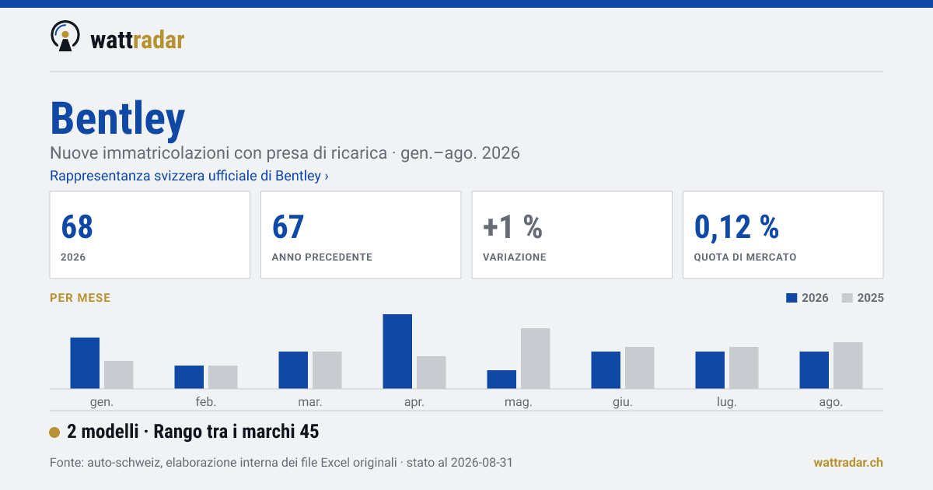
Task: Click the blue May 2026 bar
Action: pyautogui.click(x=501, y=380)
